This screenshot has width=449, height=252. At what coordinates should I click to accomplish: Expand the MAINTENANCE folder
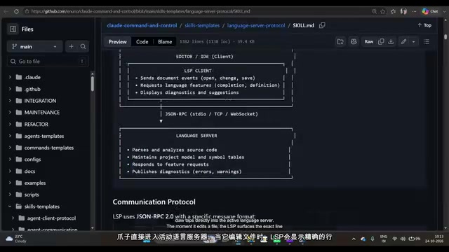10,112
